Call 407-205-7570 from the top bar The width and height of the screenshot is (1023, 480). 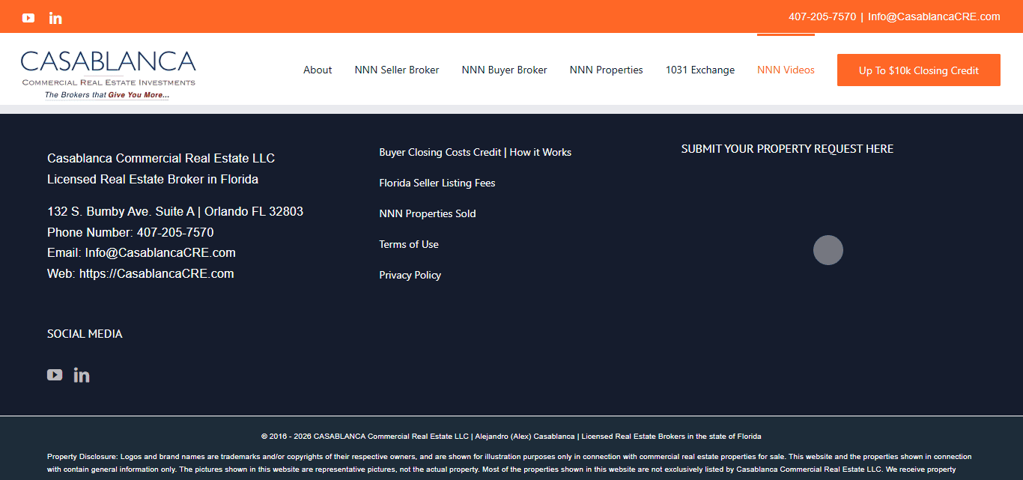coord(822,16)
